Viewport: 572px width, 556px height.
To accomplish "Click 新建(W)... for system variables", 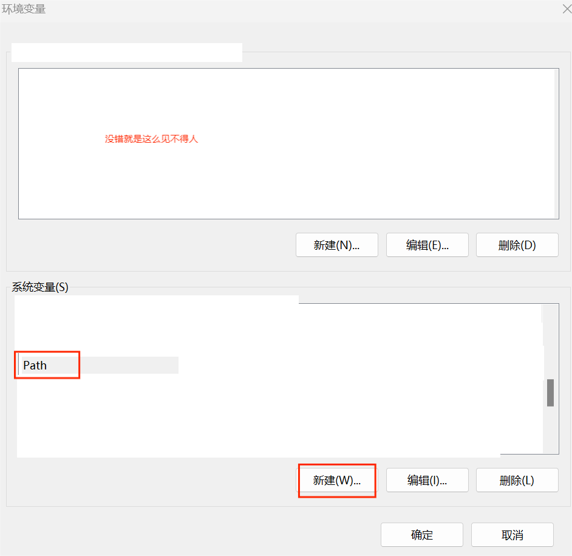I will (x=336, y=480).
